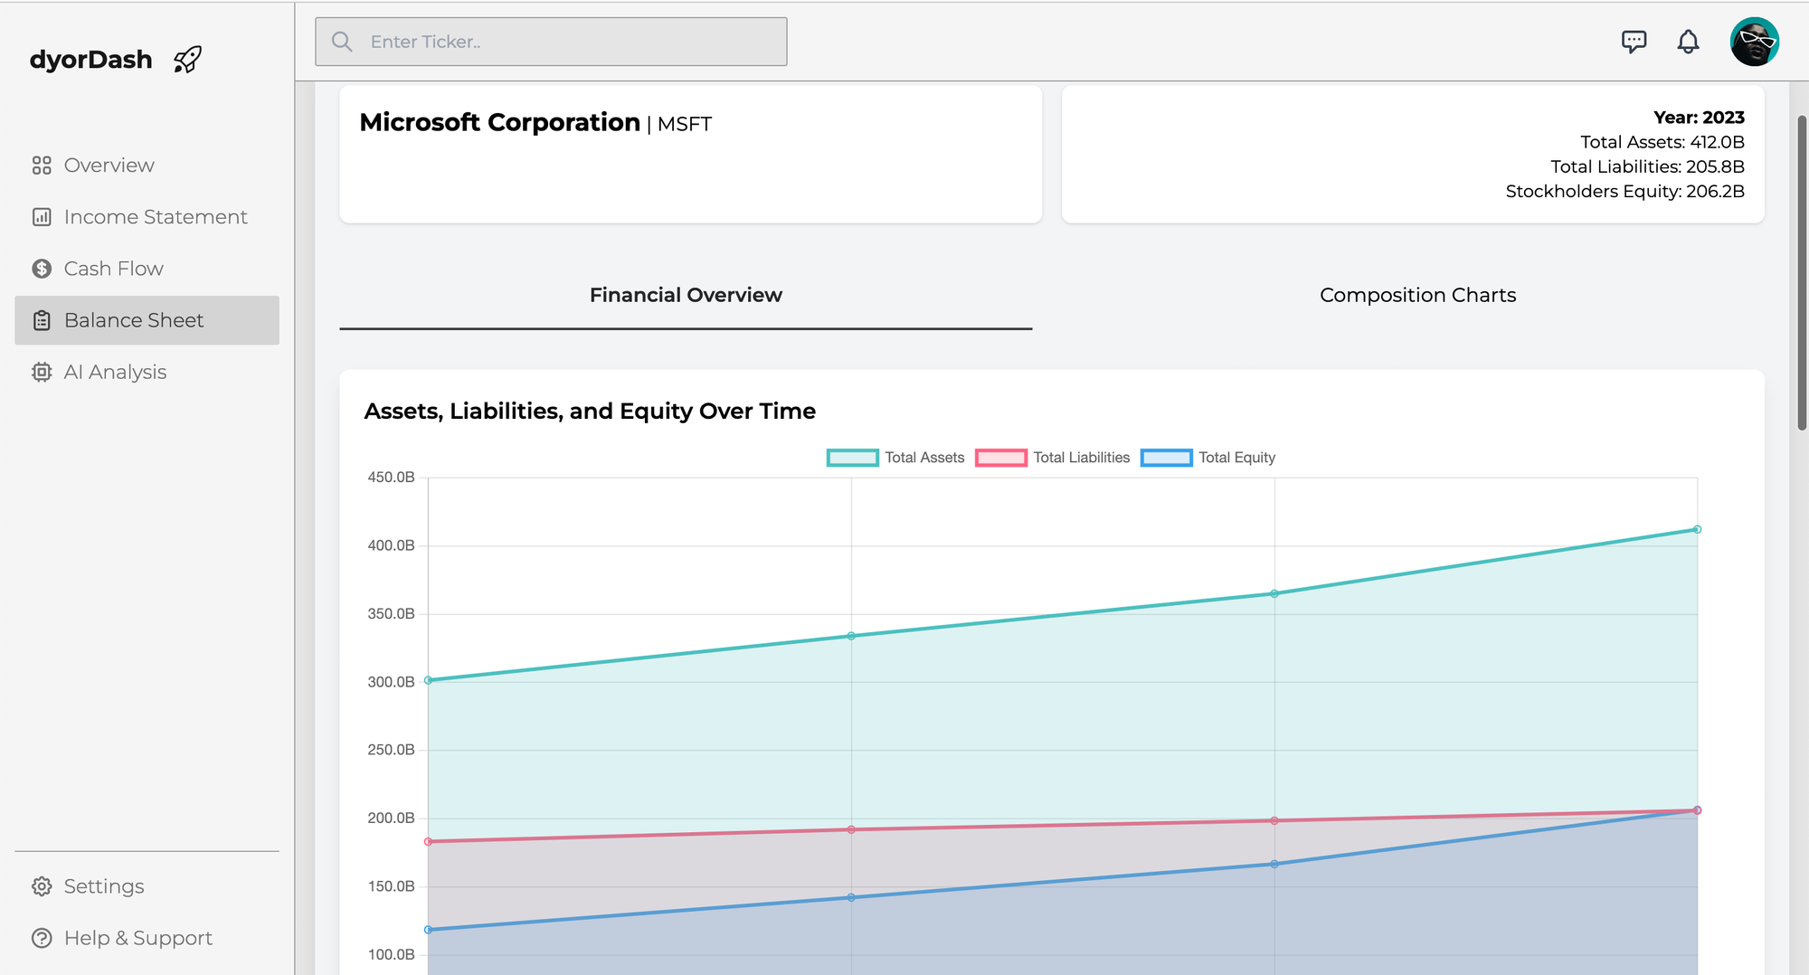
Task: Switch to the Composition Charts tab
Action: [1417, 296]
